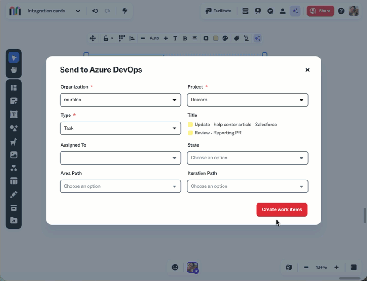
Task: Close the Send to Azure DevOps dialog
Action: click(x=307, y=70)
